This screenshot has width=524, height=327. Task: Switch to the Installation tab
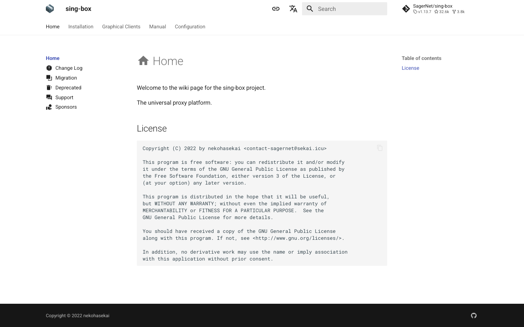point(81,27)
